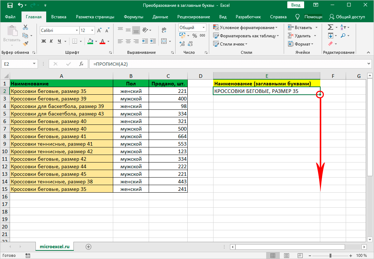
Task: Click the Save floppy disk icon
Action: 10,6
